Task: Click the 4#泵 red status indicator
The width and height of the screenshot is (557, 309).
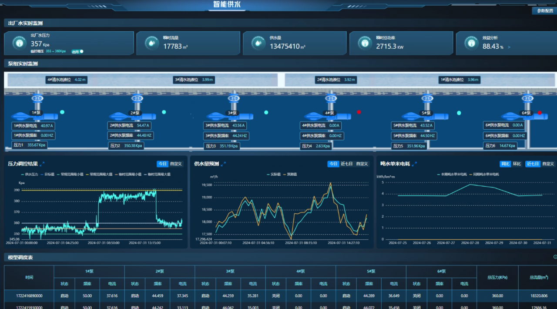Action: click(359, 112)
